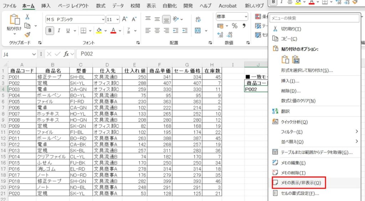Click the fx insert function button

tap(66, 54)
